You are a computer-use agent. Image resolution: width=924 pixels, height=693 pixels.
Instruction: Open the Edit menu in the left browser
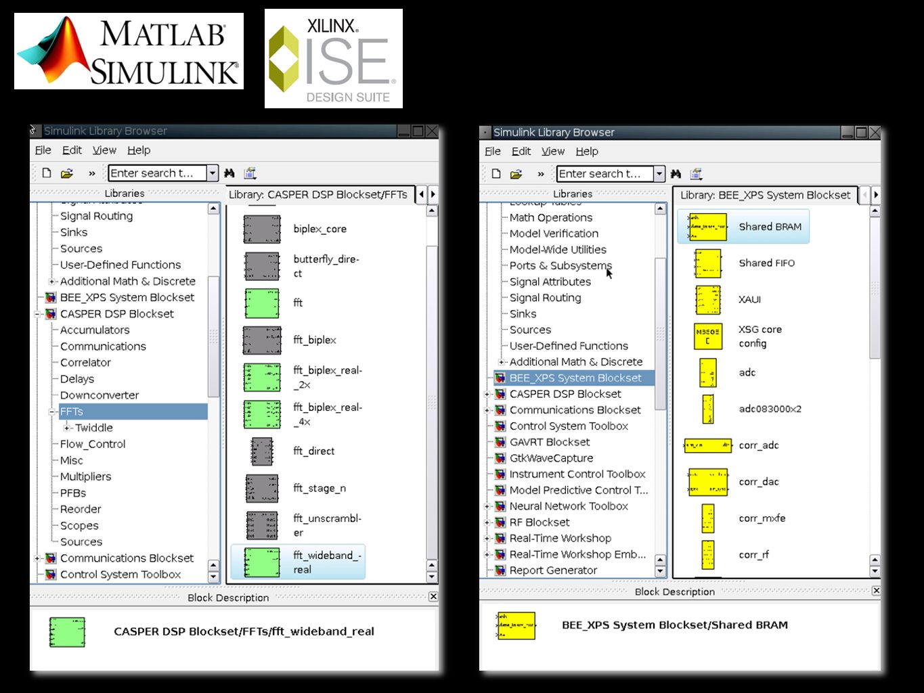click(x=72, y=150)
